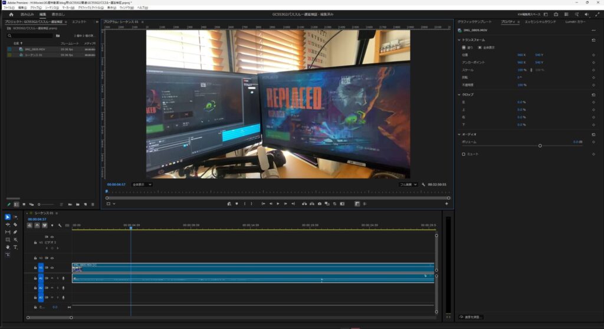Reset the トランスフォーム section with its reset icon
This screenshot has height=329, width=604.
coord(593,40)
